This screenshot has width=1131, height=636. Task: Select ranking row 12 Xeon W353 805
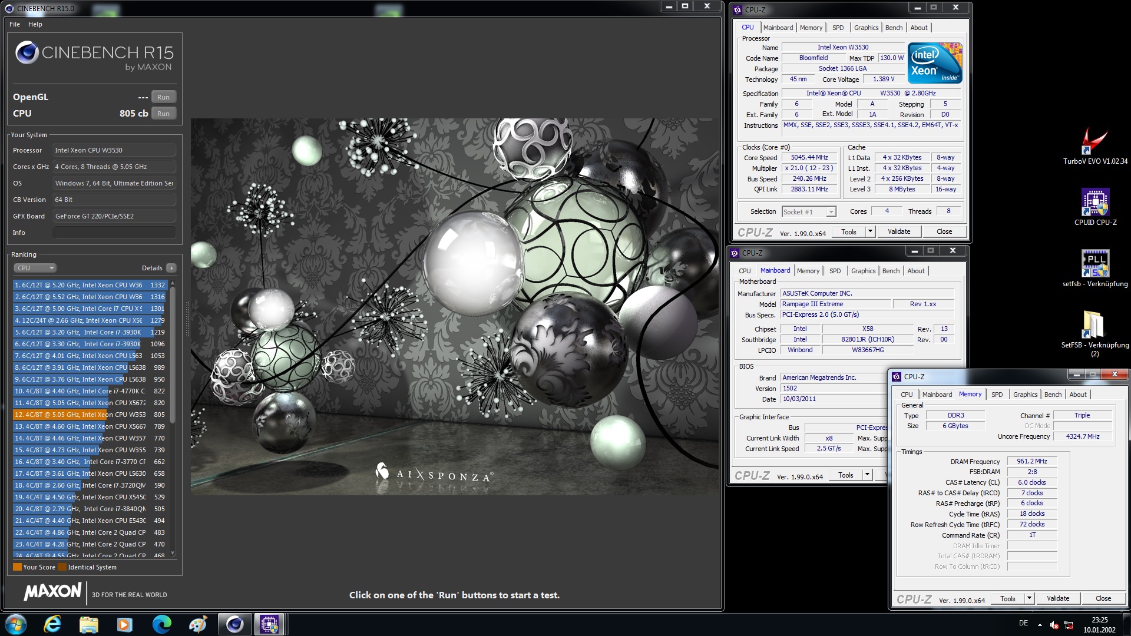pos(91,415)
